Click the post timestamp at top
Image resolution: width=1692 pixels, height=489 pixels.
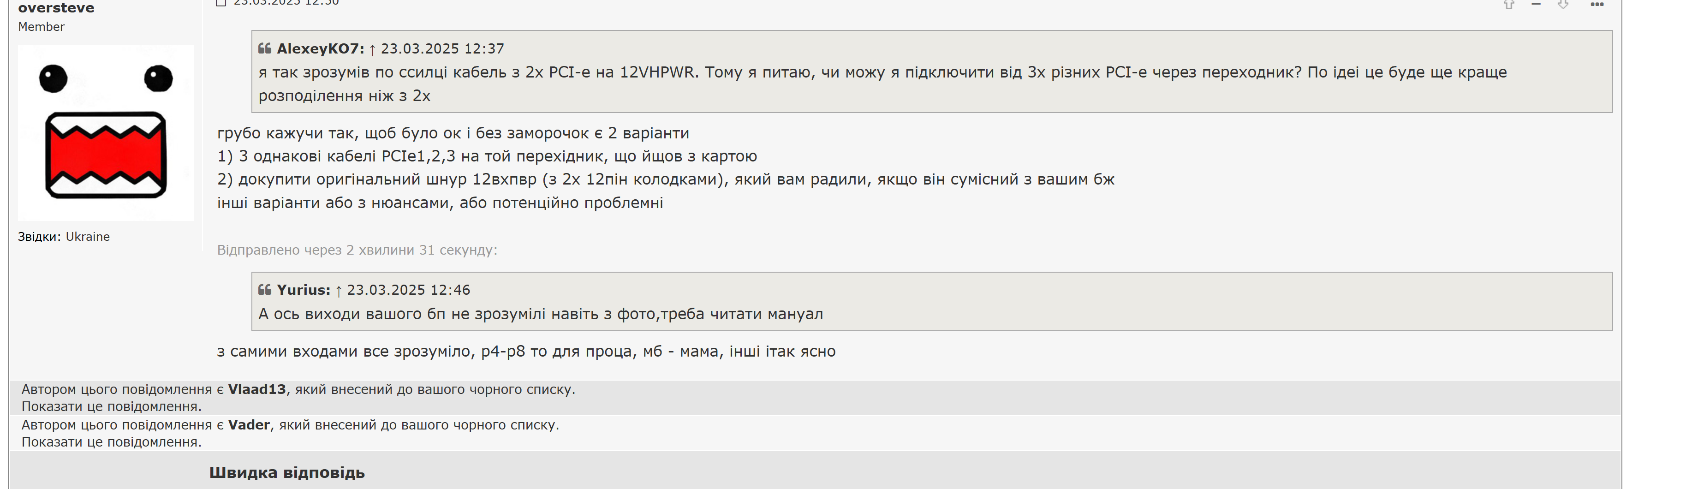[286, 3]
